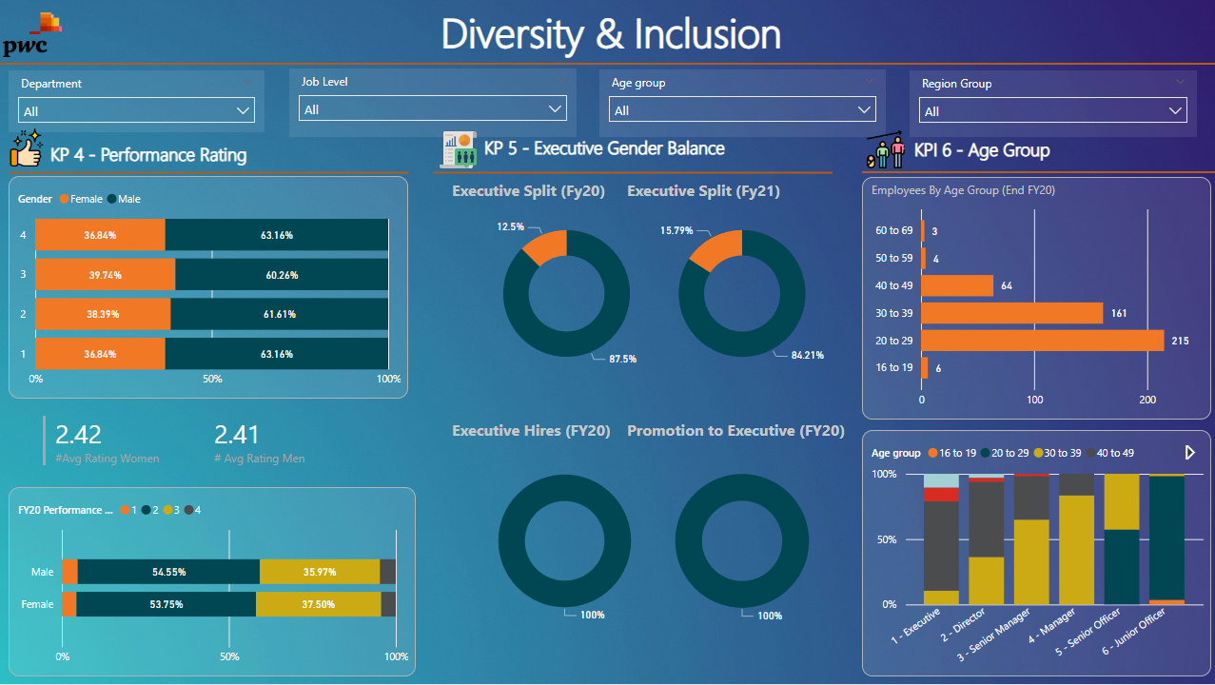Screen dimensions: 1215x685
Task: Click the Age Group people icon
Action: click(885, 150)
